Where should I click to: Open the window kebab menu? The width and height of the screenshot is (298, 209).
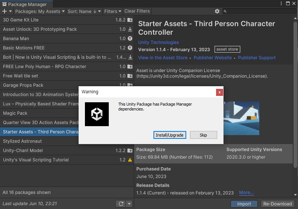[281, 3]
